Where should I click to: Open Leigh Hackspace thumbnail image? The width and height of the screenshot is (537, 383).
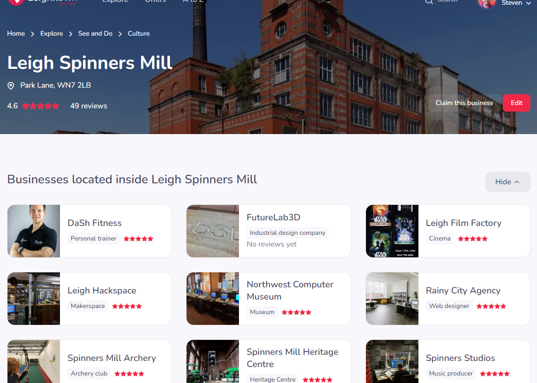(x=34, y=299)
